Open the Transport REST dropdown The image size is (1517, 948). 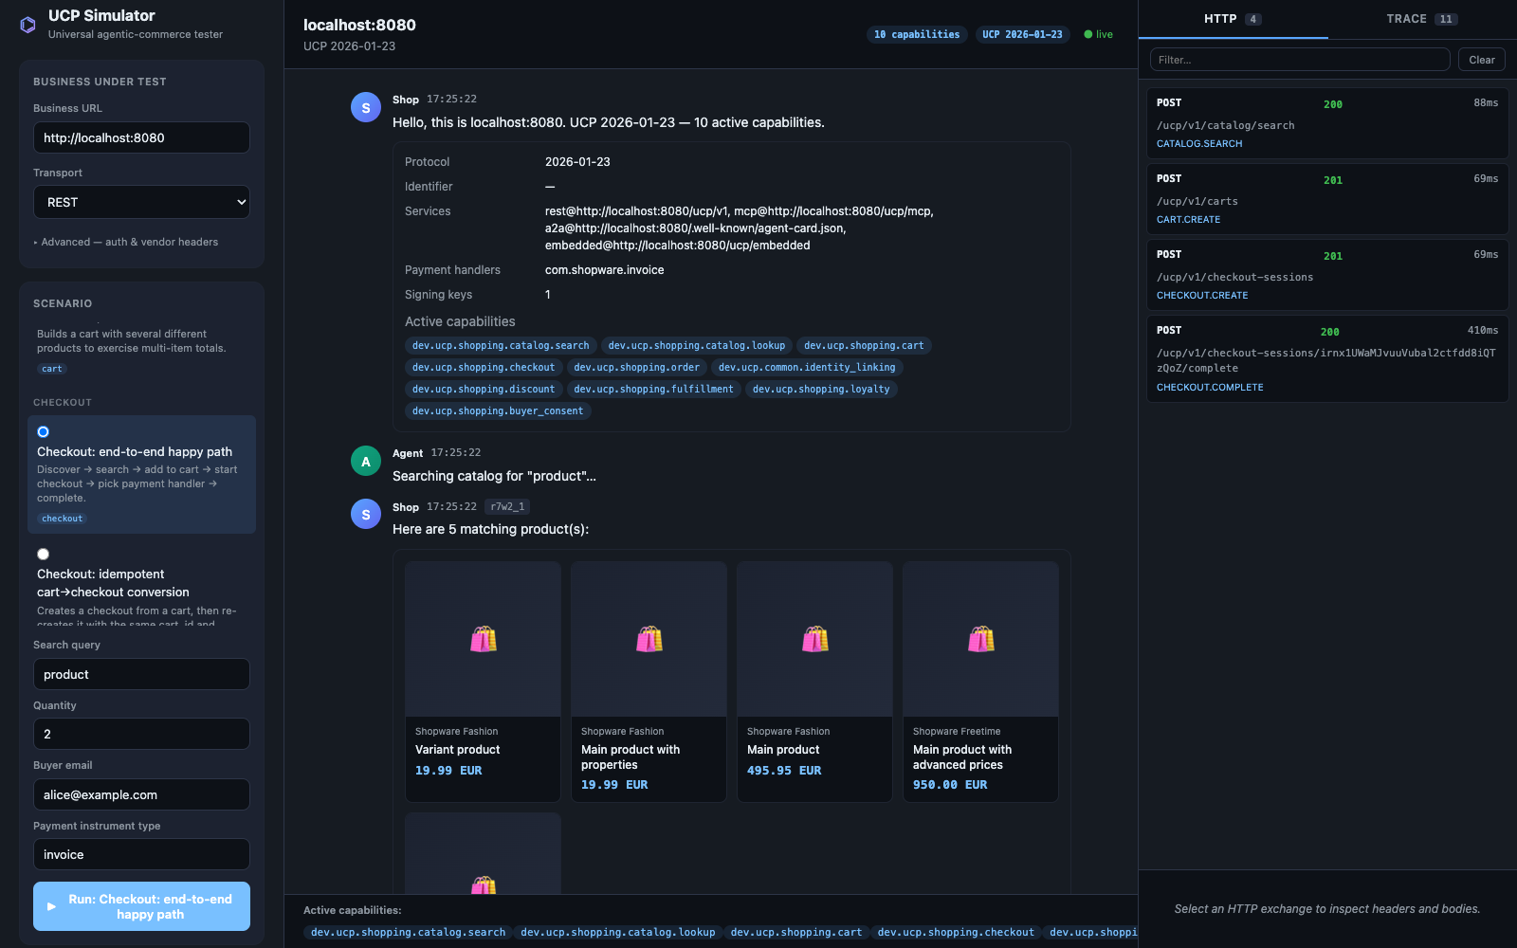(141, 202)
